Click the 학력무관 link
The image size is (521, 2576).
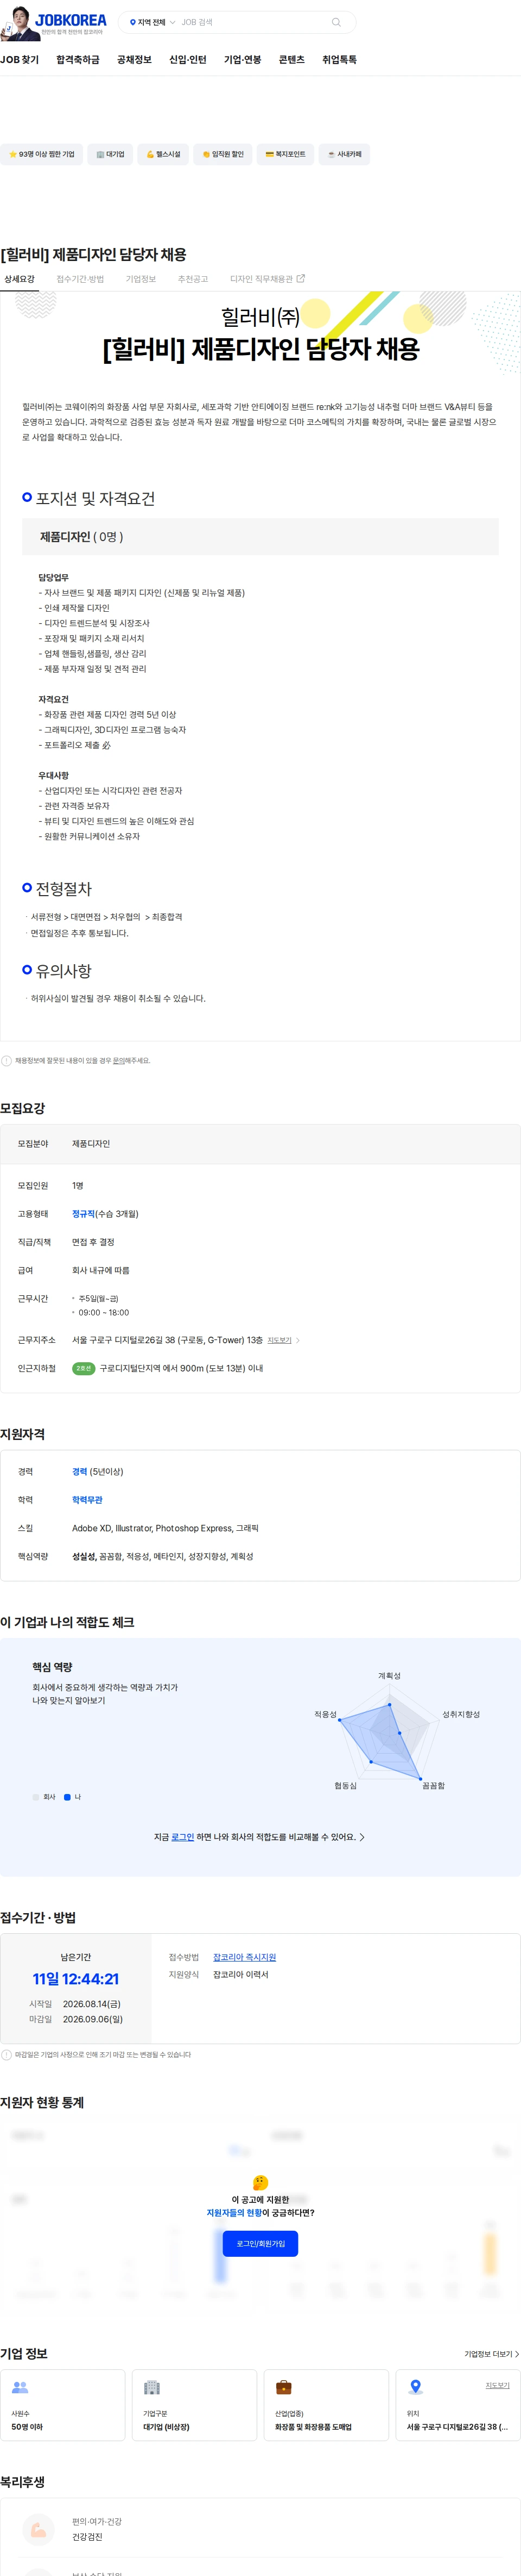[x=87, y=1500]
